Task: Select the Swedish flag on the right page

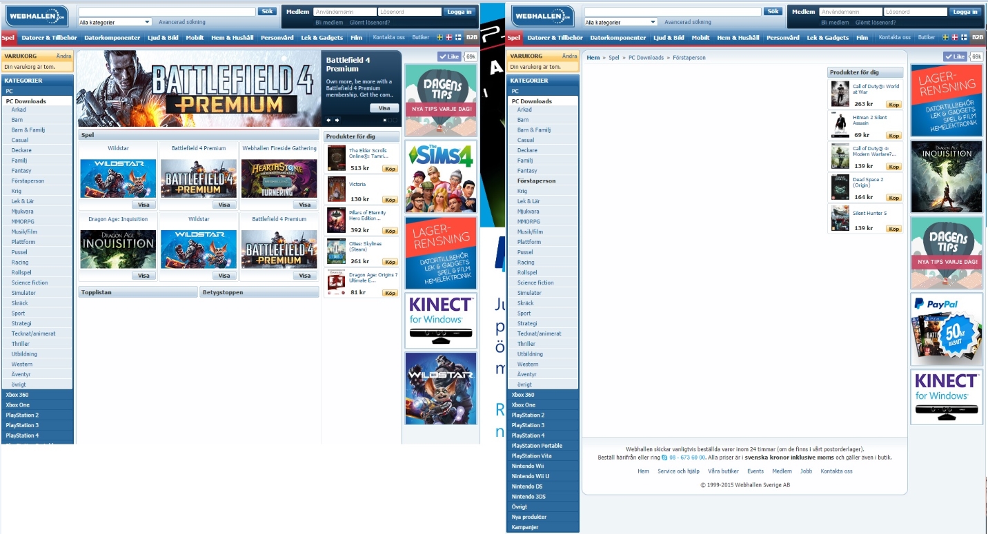Action: tap(946, 37)
